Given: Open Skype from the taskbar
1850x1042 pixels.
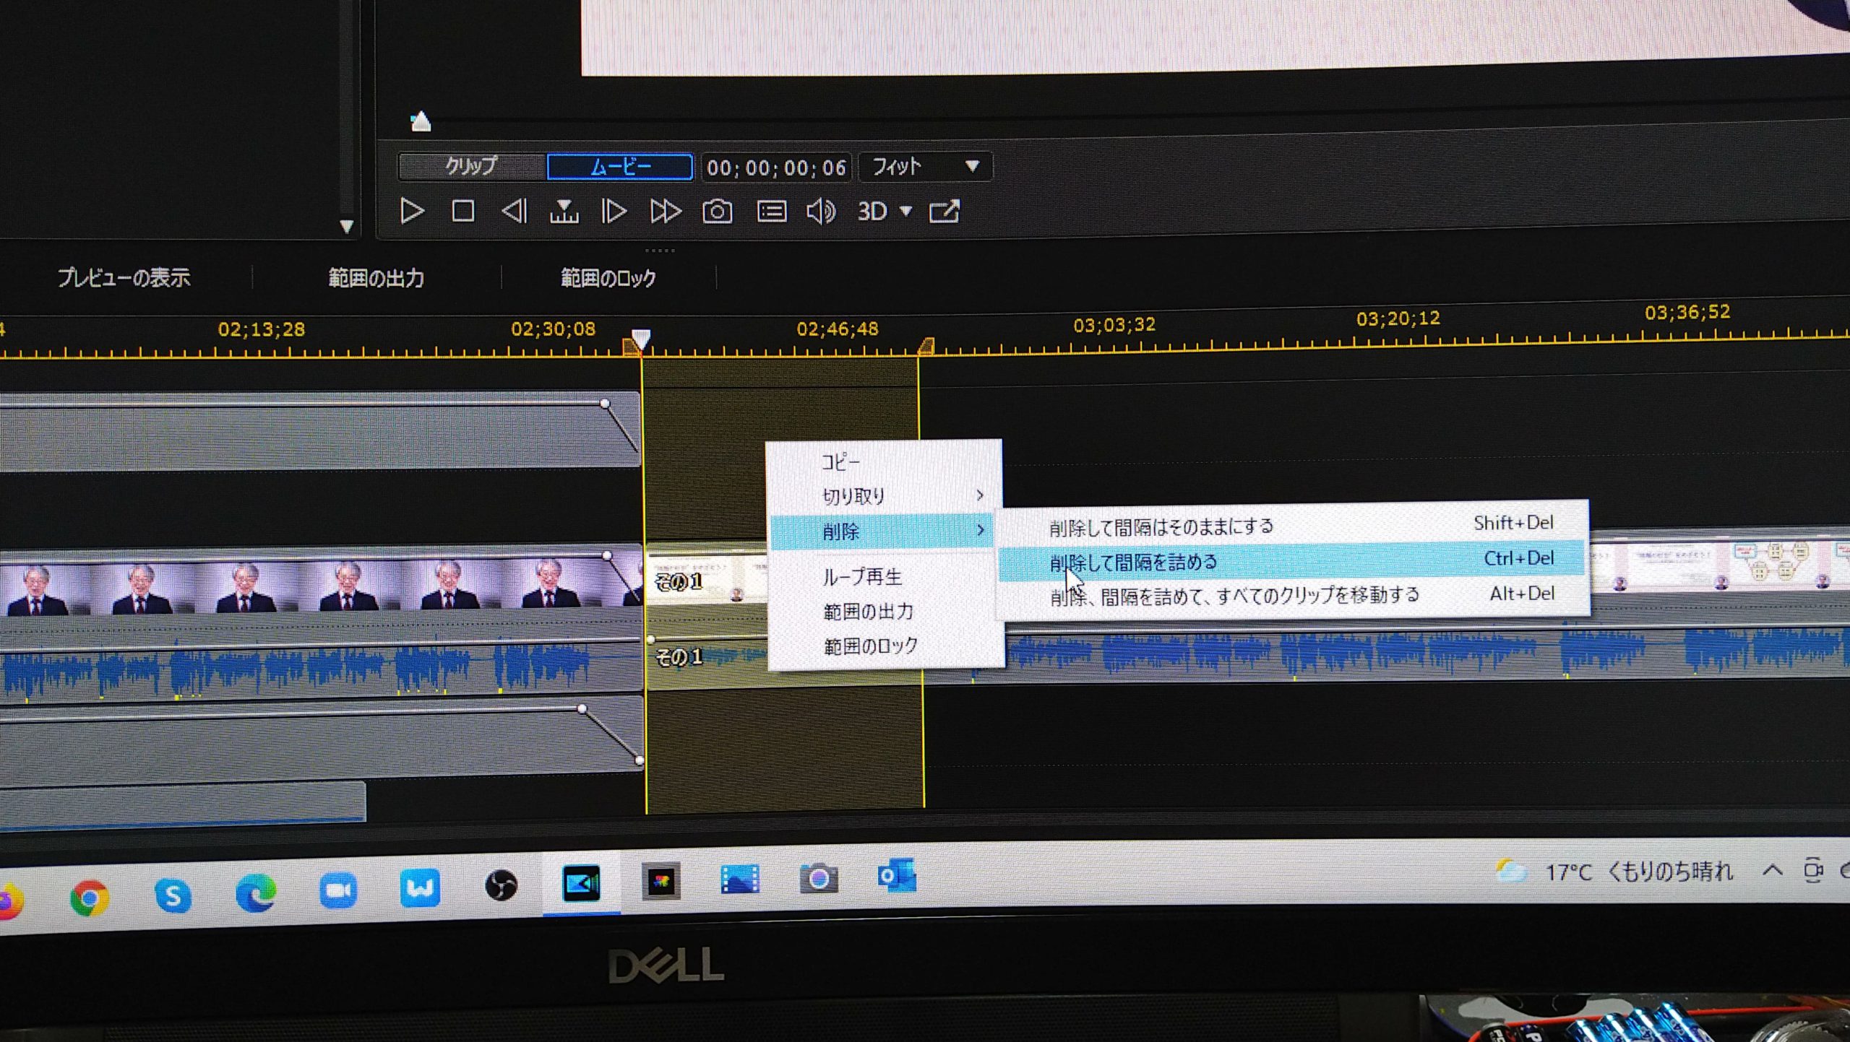Looking at the screenshot, I should 173,896.
